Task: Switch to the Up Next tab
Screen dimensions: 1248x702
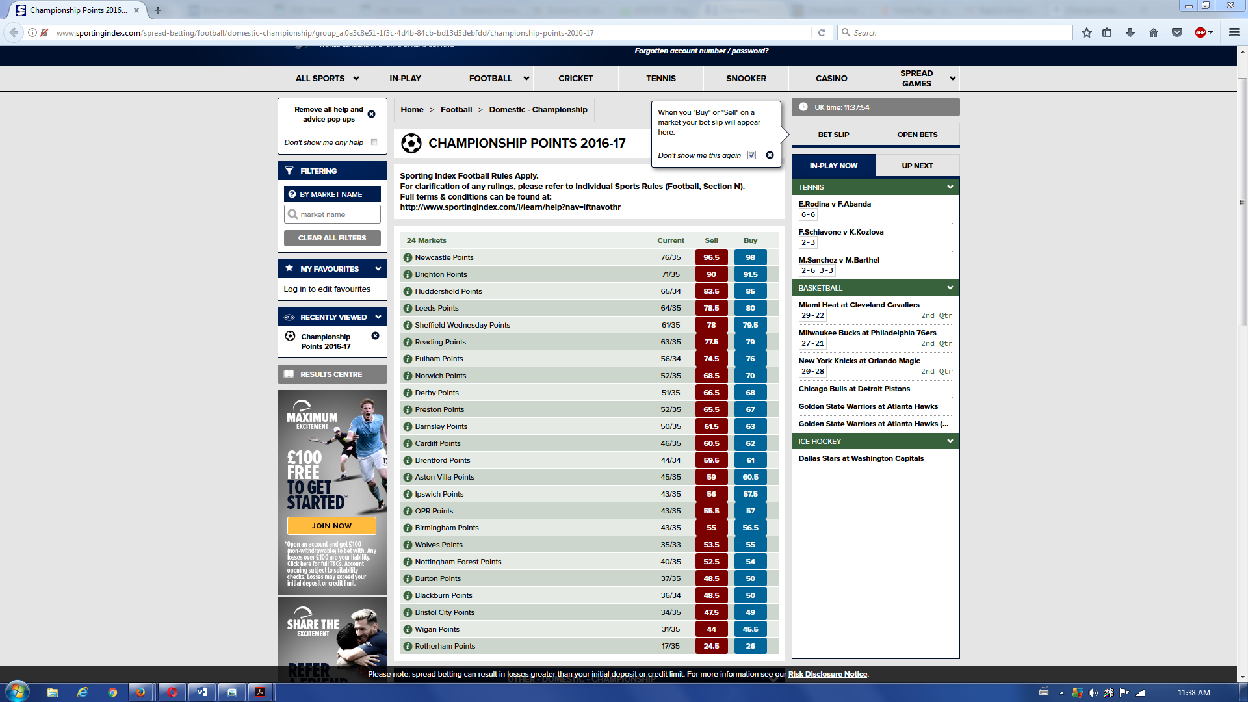Action: tap(917, 166)
